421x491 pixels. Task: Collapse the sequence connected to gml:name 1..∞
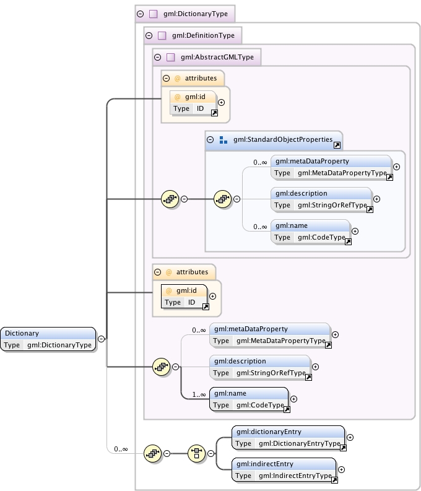(x=176, y=367)
